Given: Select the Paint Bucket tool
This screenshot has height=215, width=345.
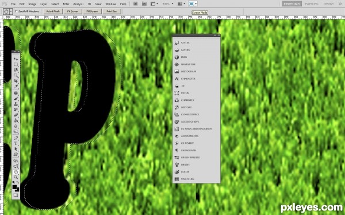Looking at the screenshot, I should 16,120.
